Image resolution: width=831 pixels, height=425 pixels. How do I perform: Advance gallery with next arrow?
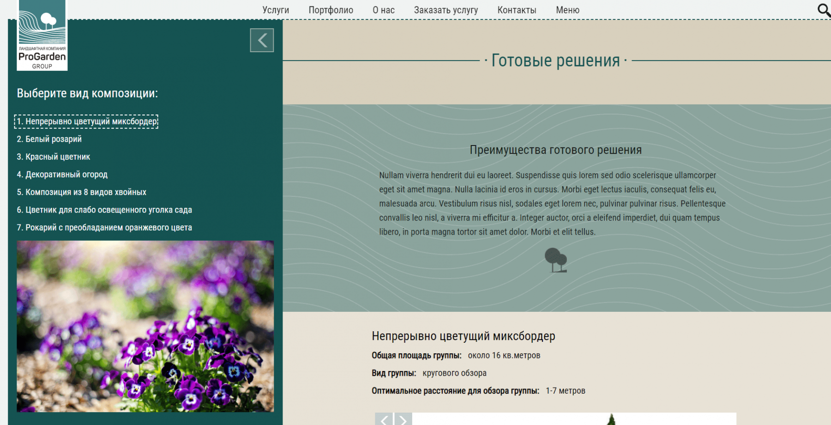pos(403,419)
